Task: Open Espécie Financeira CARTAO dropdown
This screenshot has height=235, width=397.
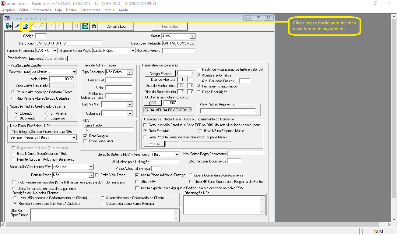Action: [55, 51]
